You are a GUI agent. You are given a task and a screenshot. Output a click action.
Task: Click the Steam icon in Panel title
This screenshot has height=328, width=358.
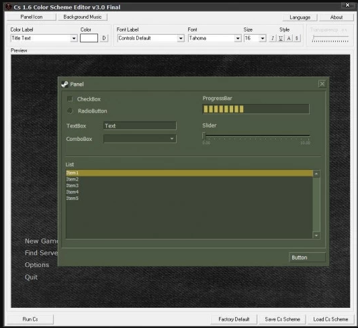tap(64, 84)
